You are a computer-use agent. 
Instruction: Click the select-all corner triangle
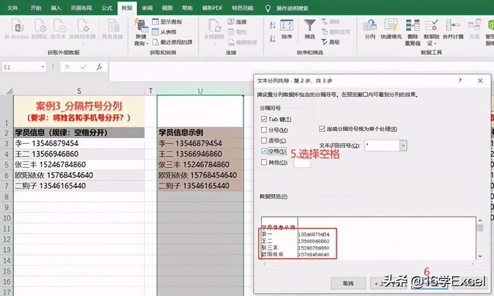coord(10,91)
